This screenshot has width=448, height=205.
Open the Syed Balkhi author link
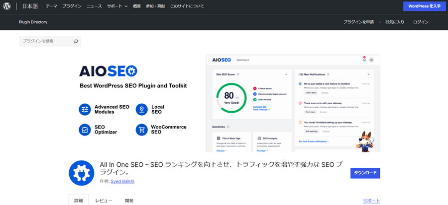[122, 181]
